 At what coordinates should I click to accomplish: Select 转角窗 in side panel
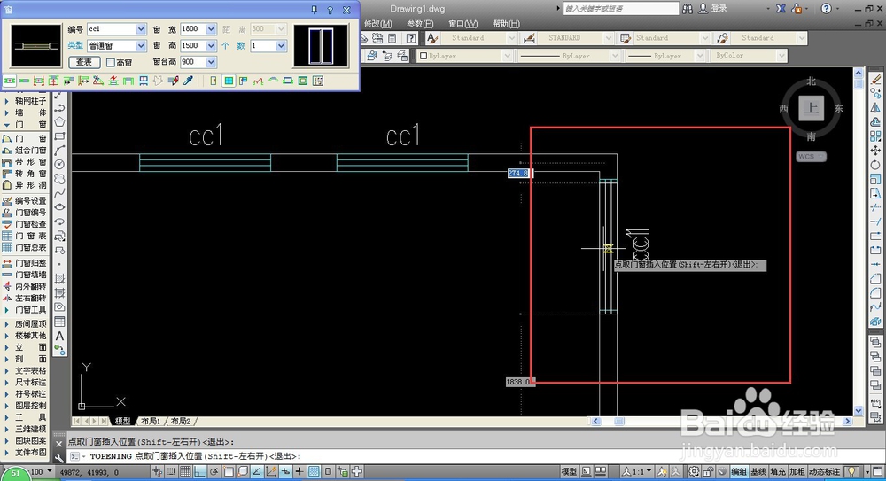[25, 174]
